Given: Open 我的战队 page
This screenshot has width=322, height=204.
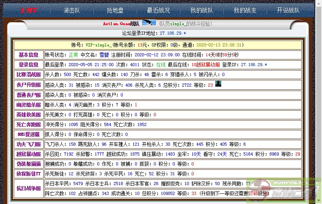Looking at the screenshot, I should pyautogui.click(x=202, y=10).
